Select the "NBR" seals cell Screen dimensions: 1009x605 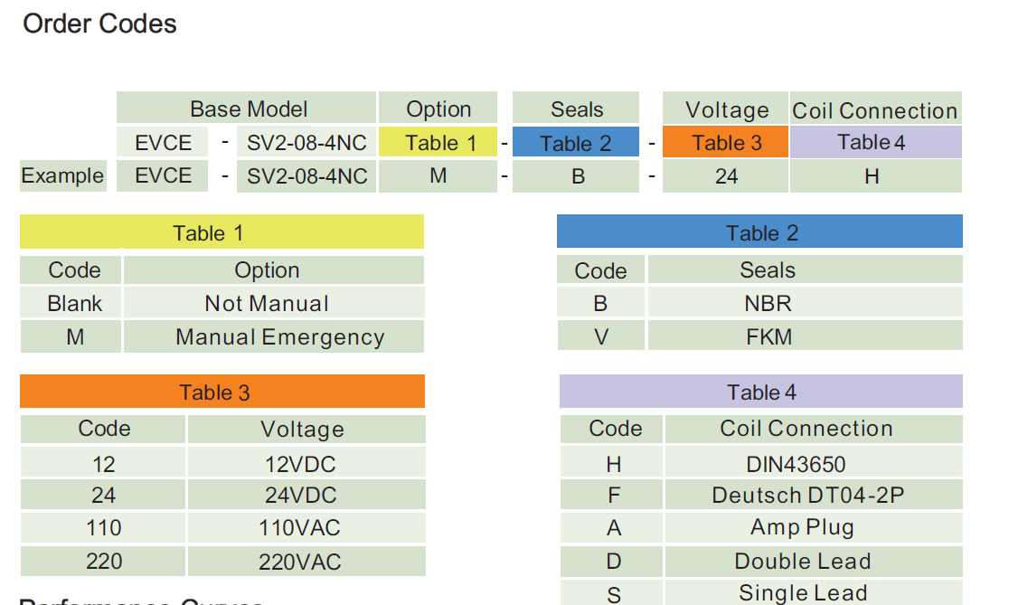pos(768,304)
